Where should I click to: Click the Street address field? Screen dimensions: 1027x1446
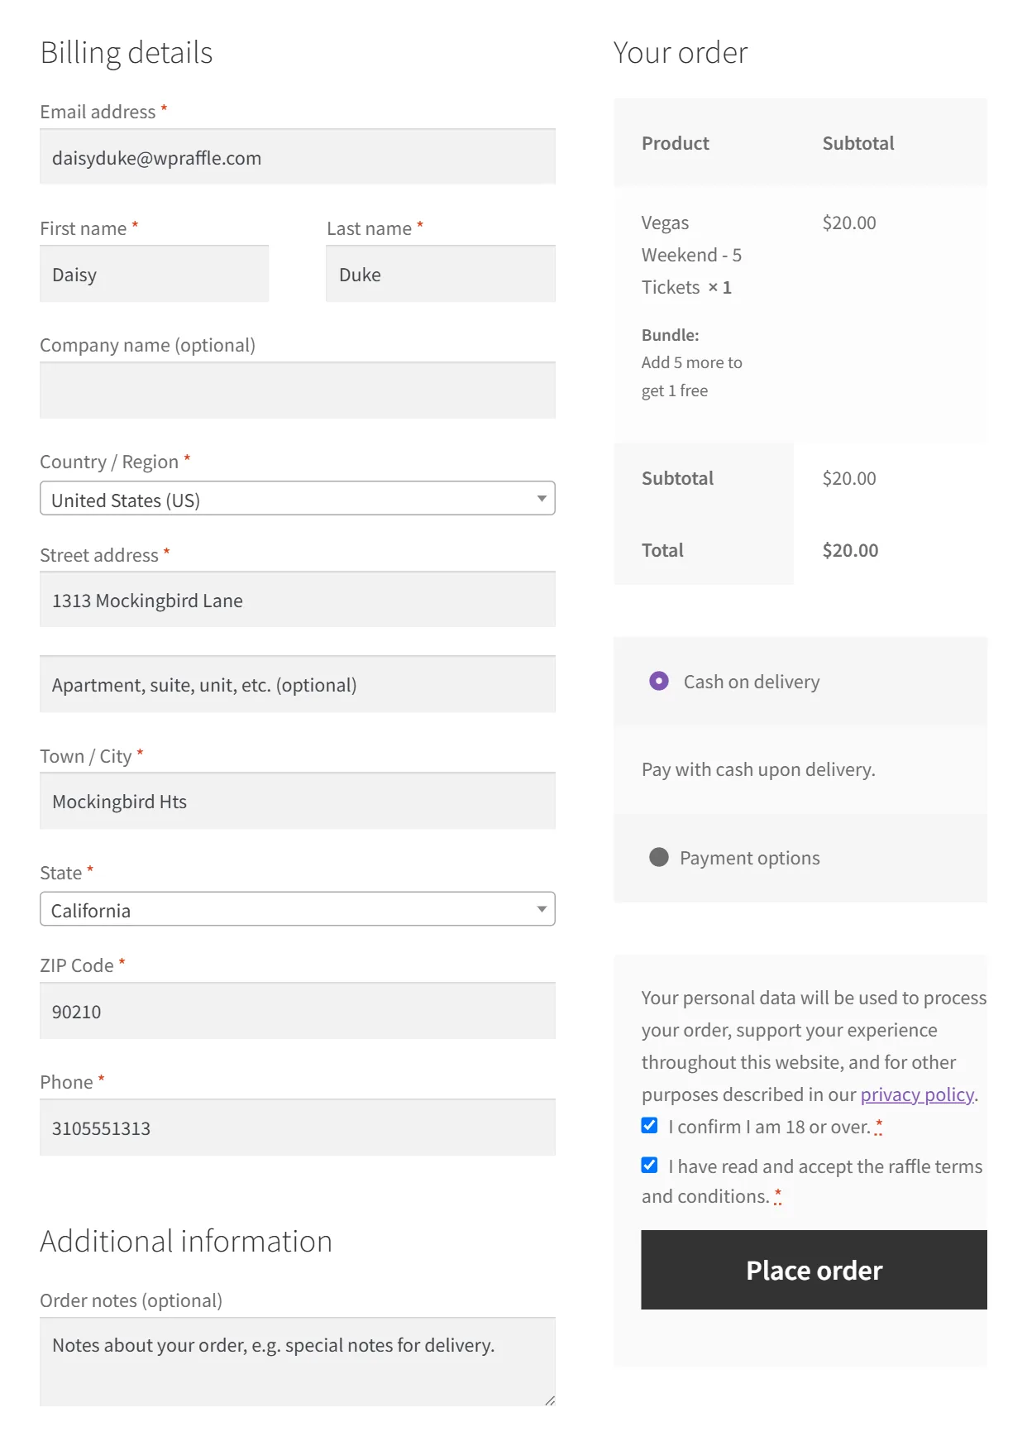[x=298, y=600]
